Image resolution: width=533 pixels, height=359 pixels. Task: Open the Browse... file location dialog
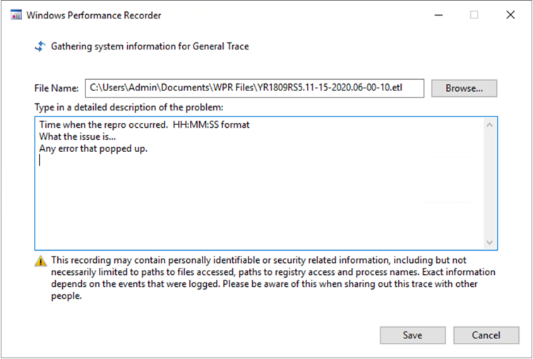464,88
